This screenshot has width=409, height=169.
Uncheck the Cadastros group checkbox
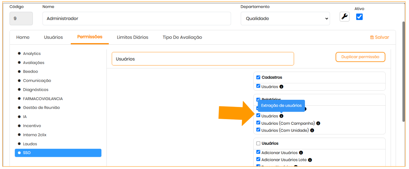[x=258, y=77]
